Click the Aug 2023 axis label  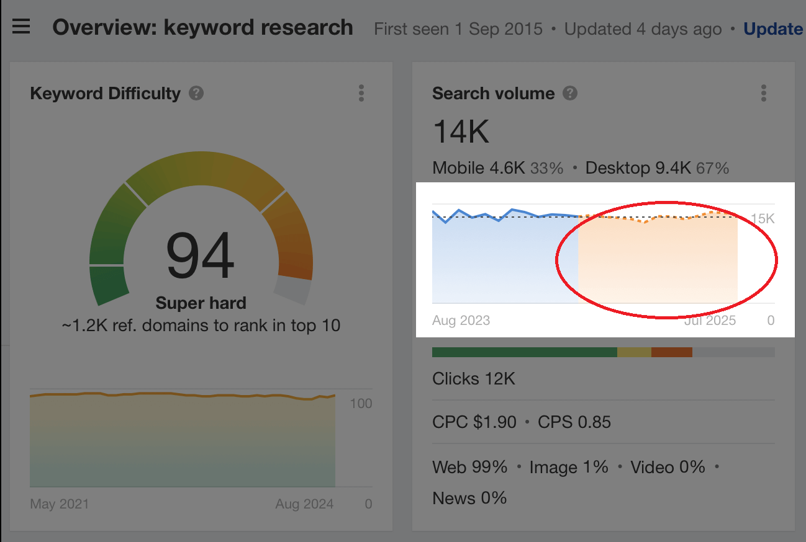point(461,320)
